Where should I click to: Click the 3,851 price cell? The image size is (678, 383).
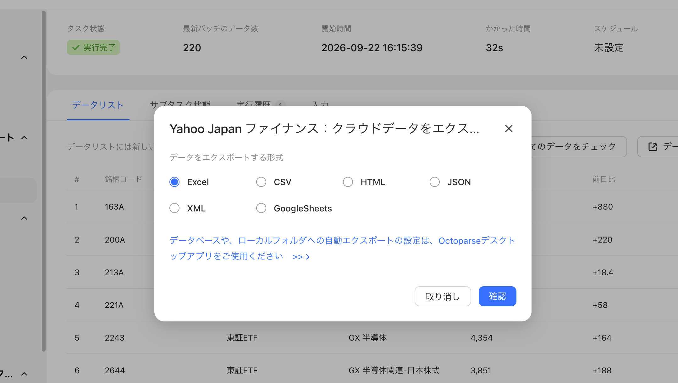click(x=481, y=370)
